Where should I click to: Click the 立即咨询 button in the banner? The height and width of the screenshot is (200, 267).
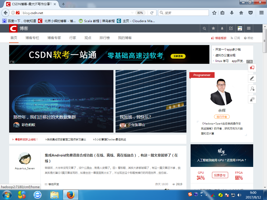point(178,56)
